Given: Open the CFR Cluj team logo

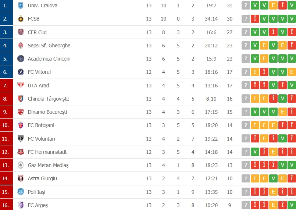Looking at the screenshot, I should pos(21,32).
